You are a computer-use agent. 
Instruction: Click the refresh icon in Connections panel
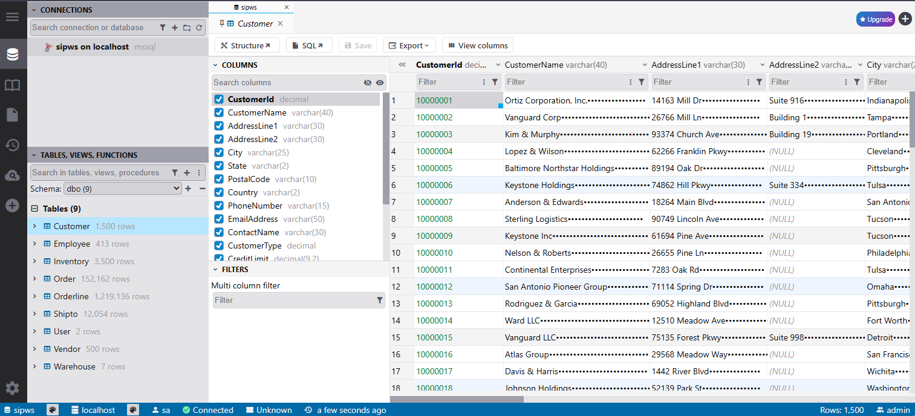click(x=199, y=27)
